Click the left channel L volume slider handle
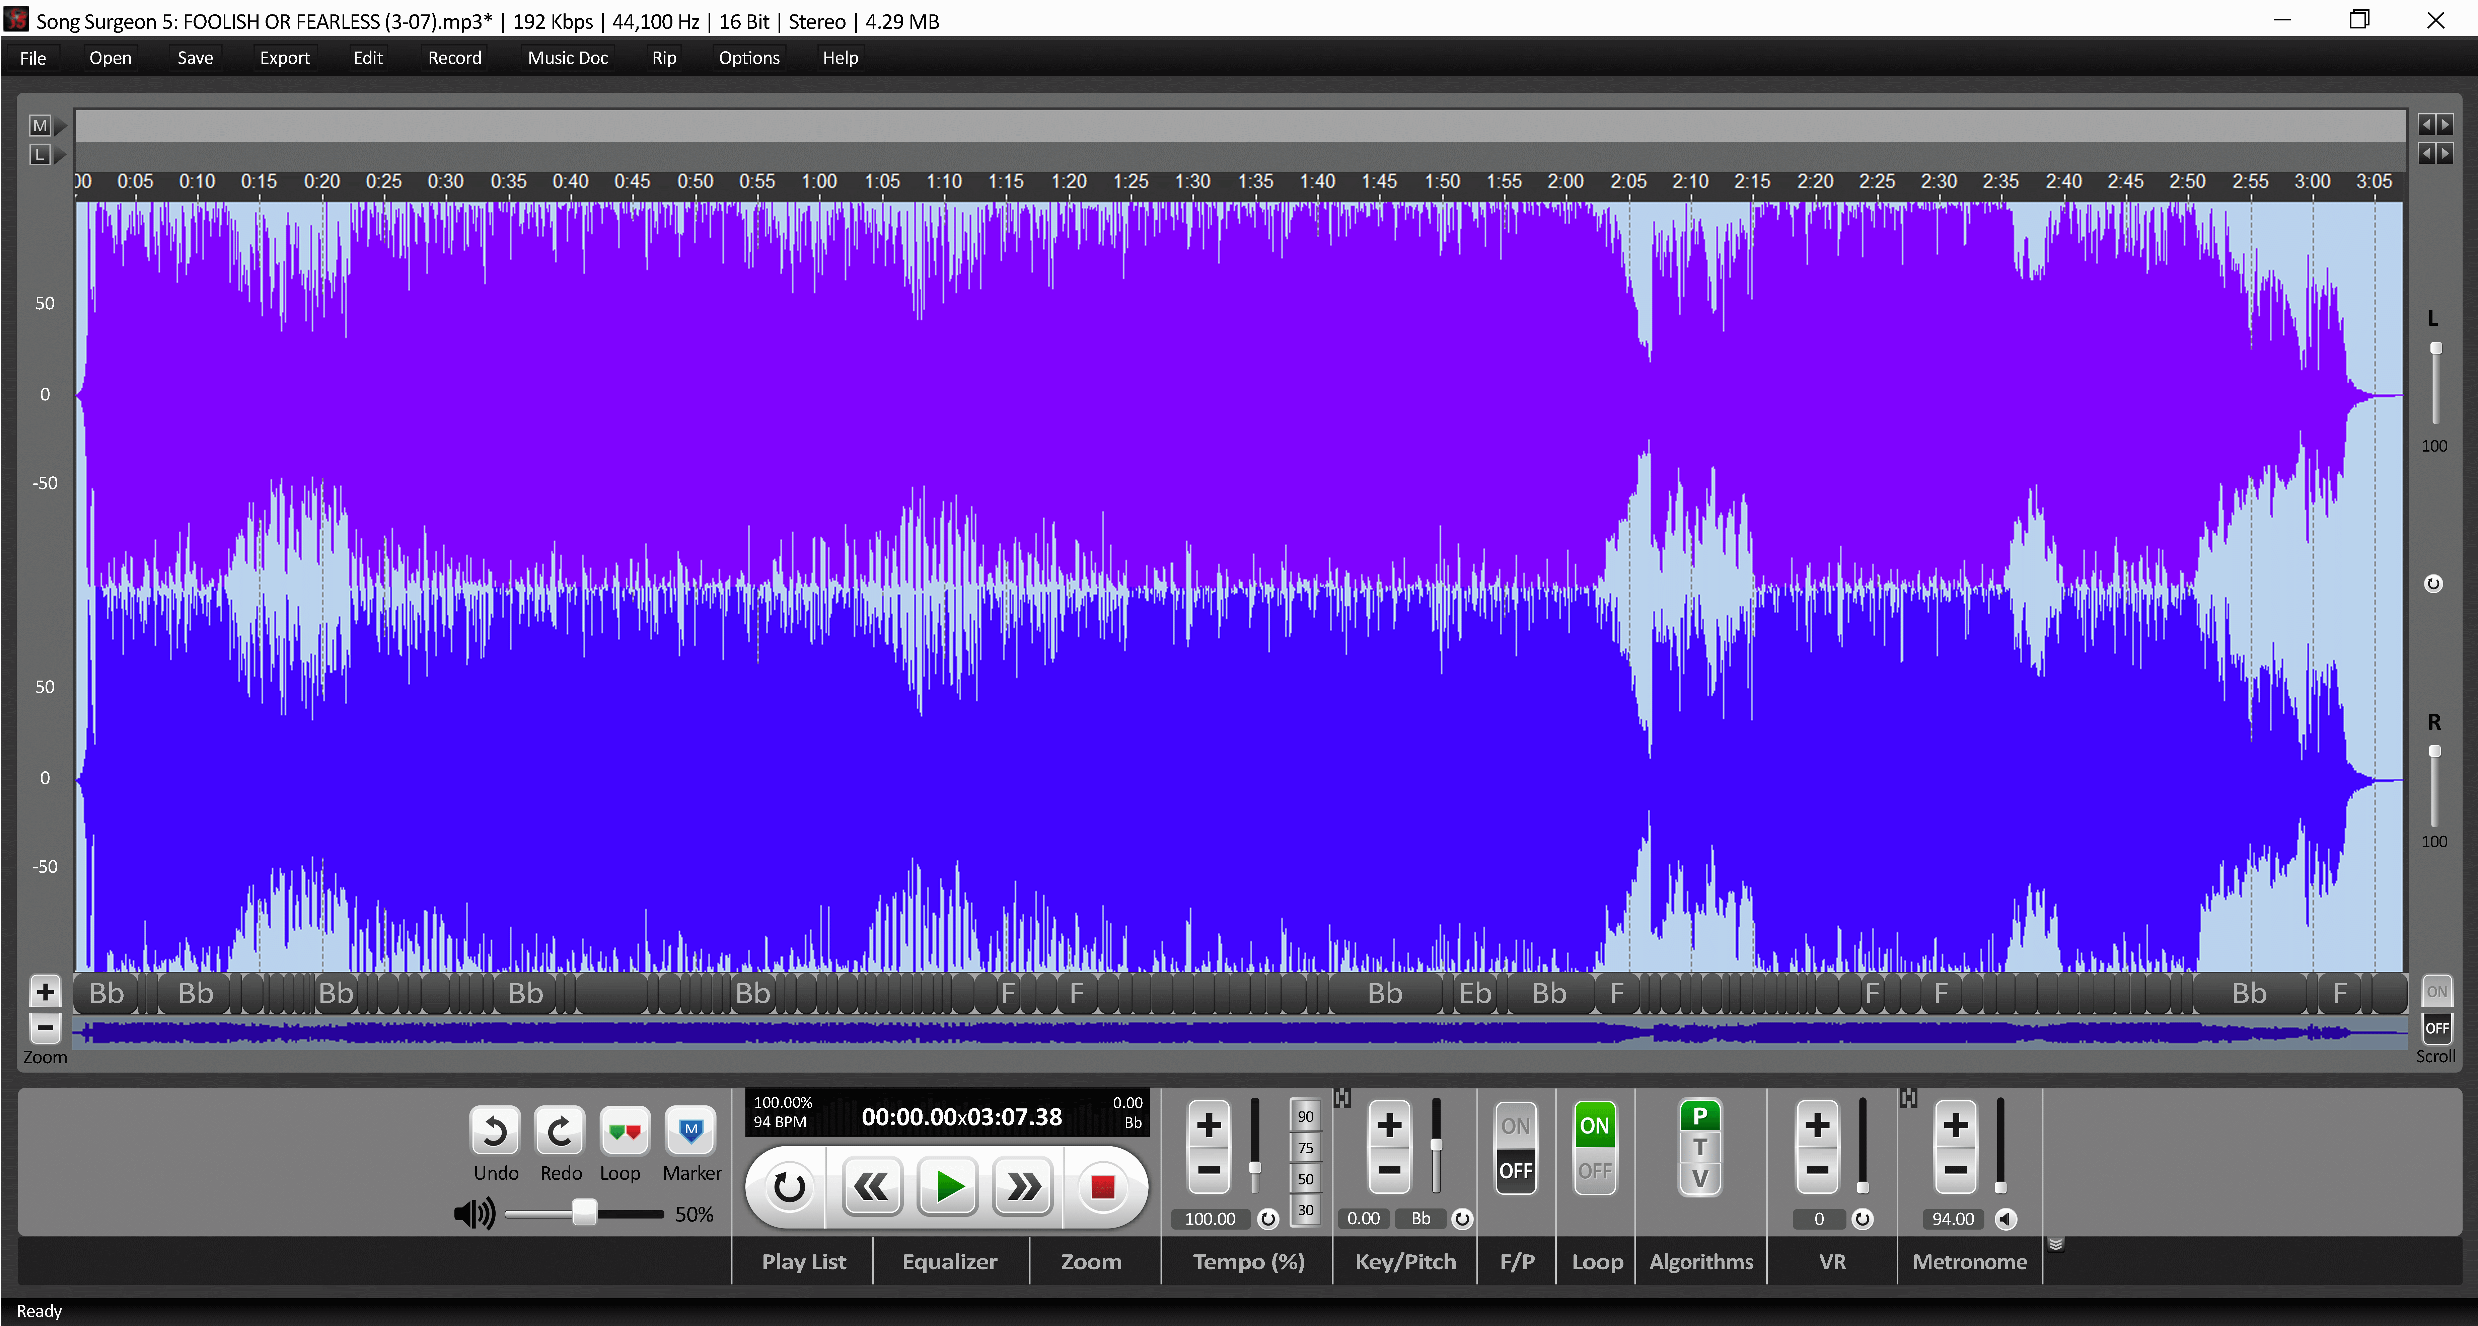This screenshot has width=2478, height=1326. (x=2436, y=348)
